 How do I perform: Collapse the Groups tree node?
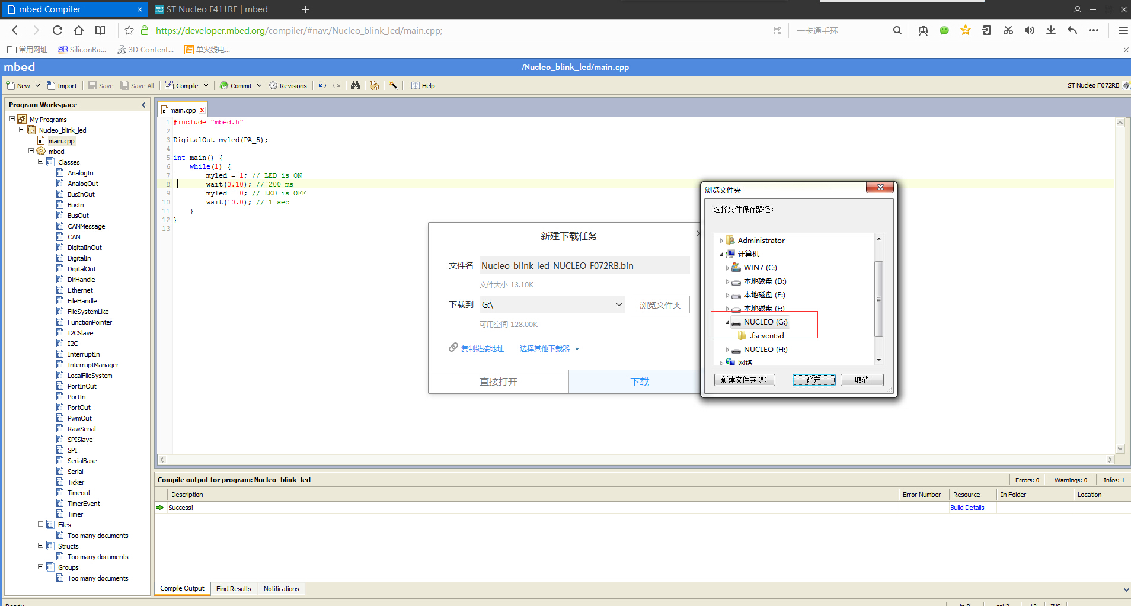(40, 567)
